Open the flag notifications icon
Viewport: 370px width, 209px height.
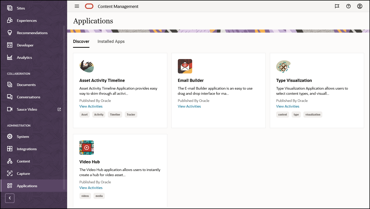pos(337,6)
